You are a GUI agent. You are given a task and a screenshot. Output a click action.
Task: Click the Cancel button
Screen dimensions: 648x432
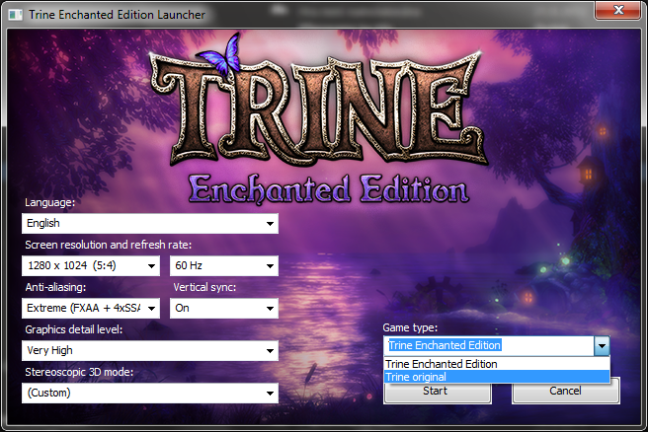point(566,391)
